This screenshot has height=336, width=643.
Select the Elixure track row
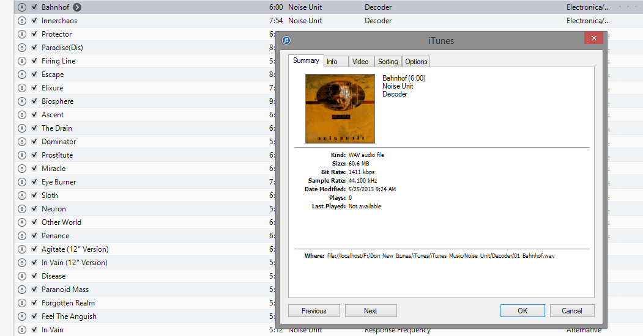[144, 88]
